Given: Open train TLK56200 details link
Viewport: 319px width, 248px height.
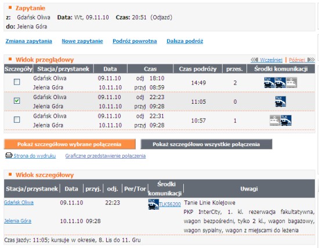Looking at the screenshot, I should point(170,205).
